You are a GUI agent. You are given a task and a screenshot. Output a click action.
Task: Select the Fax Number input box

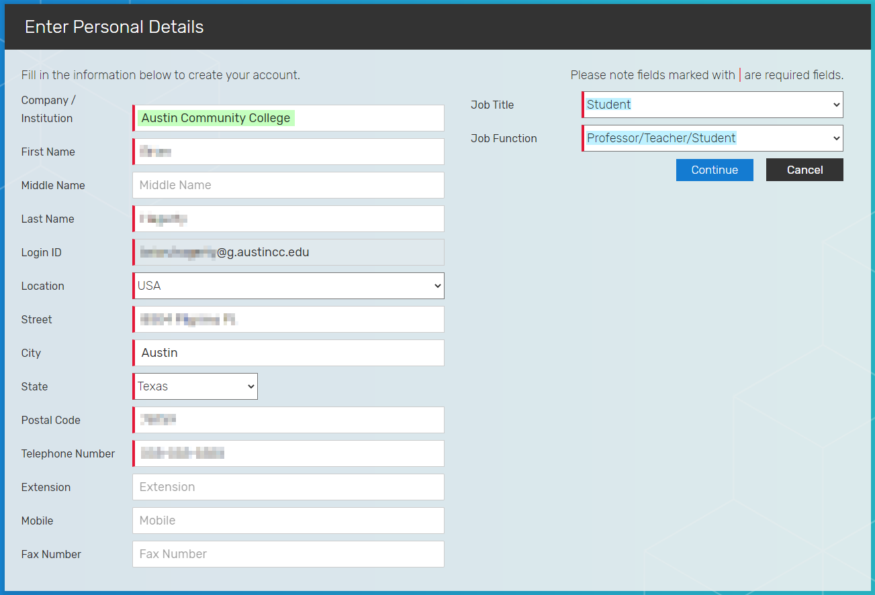[x=289, y=554]
